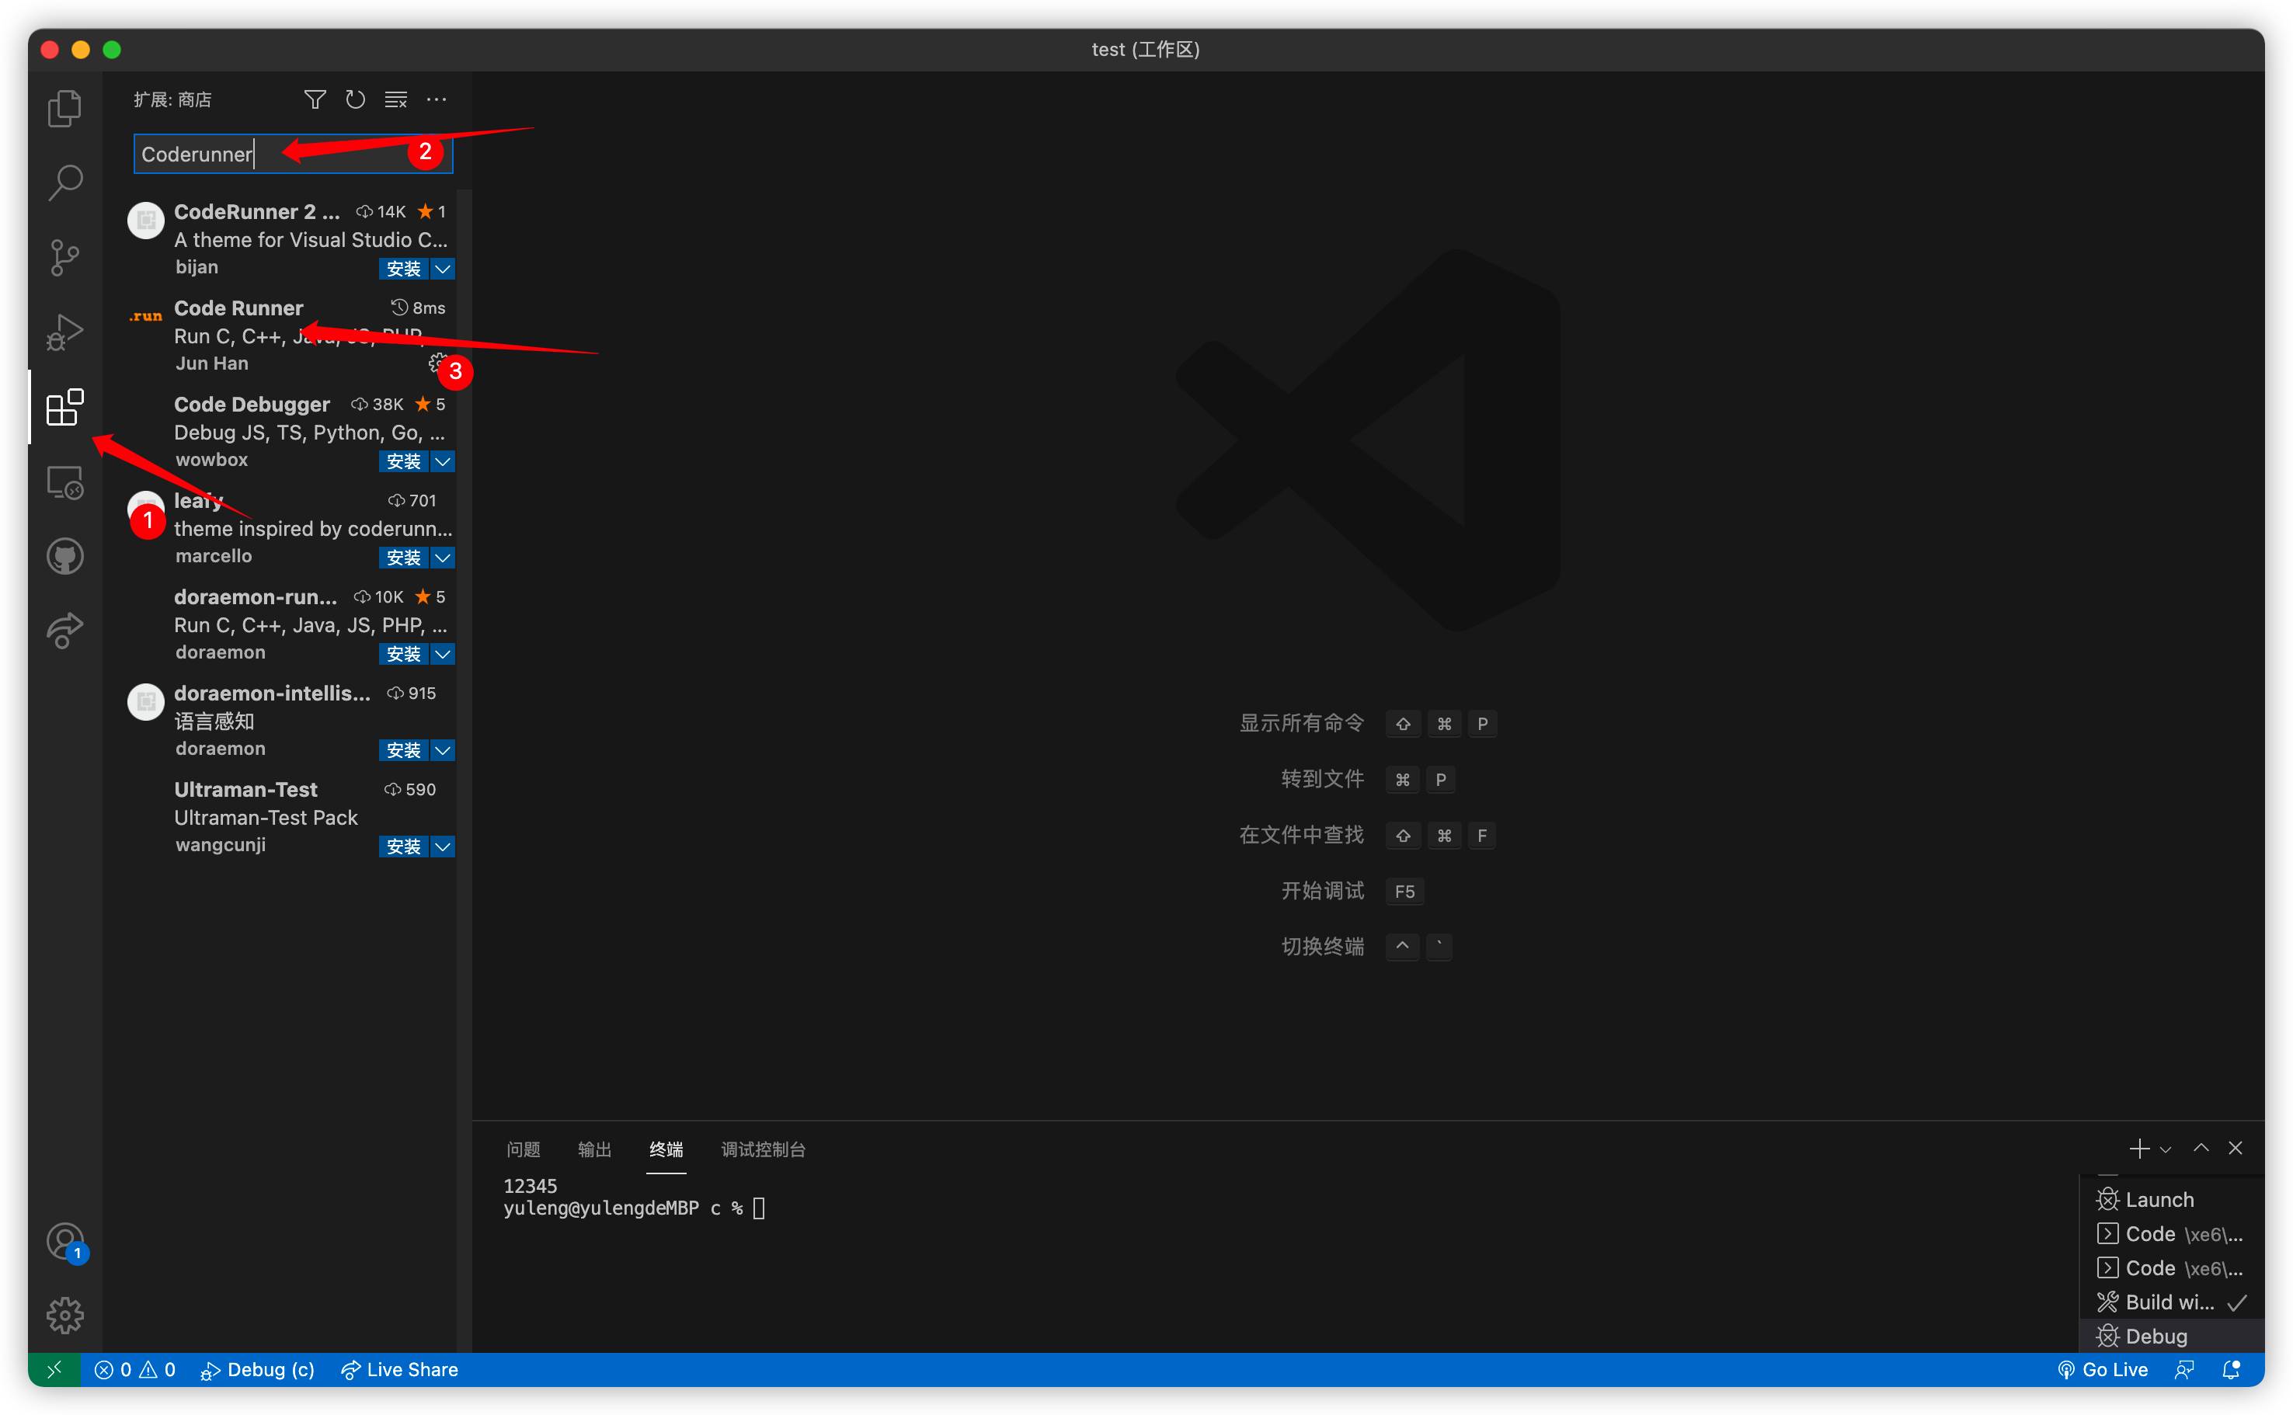
Task: Open the Live Share view icon
Action: [x=64, y=631]
